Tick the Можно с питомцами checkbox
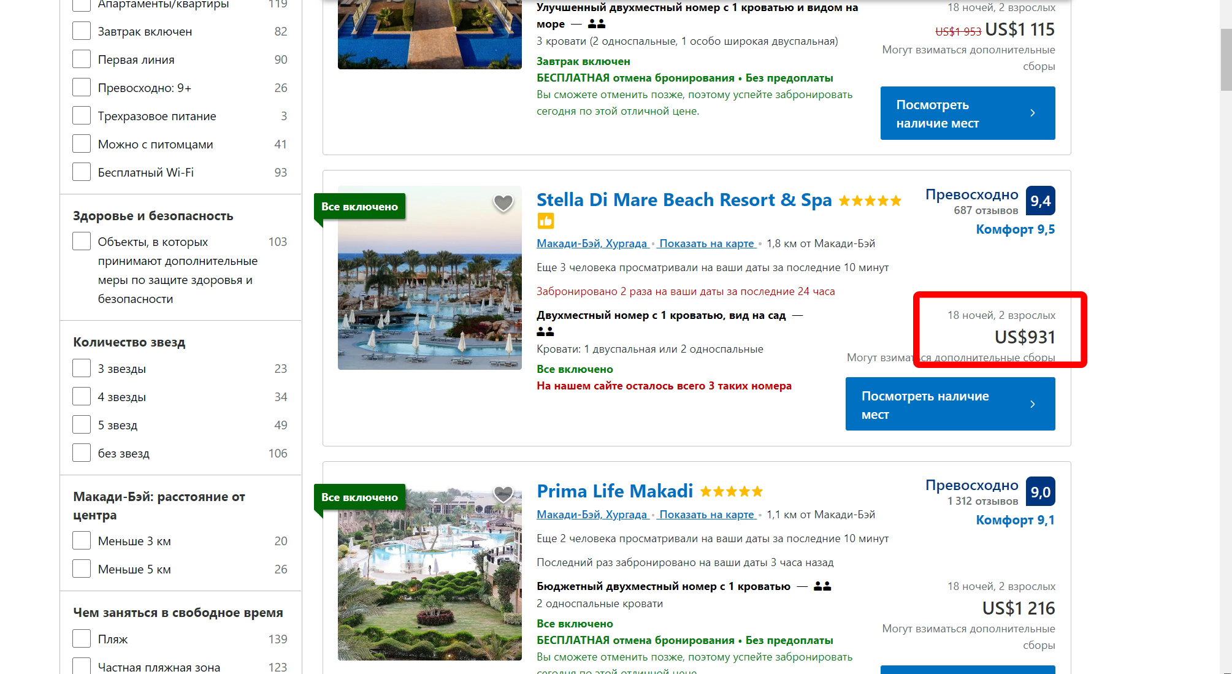 (82, 144)
